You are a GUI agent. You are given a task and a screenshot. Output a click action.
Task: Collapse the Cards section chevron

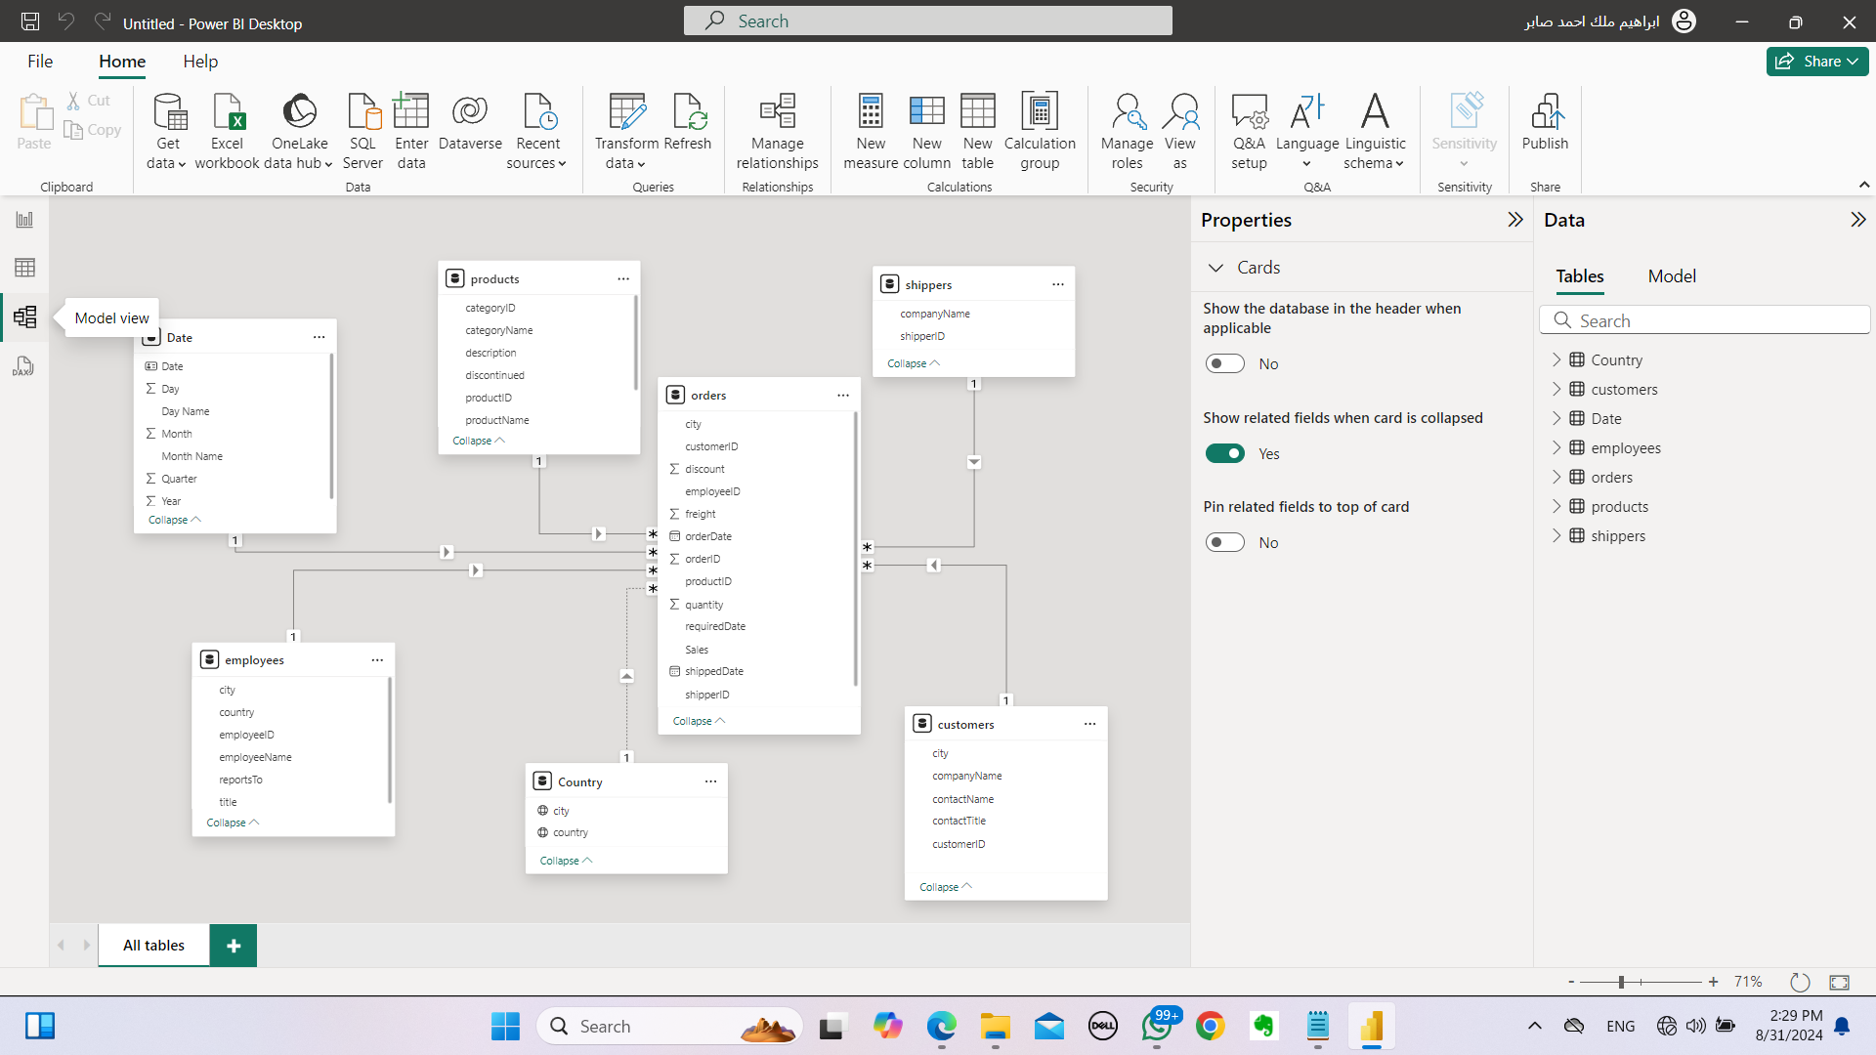point(1215,268)
